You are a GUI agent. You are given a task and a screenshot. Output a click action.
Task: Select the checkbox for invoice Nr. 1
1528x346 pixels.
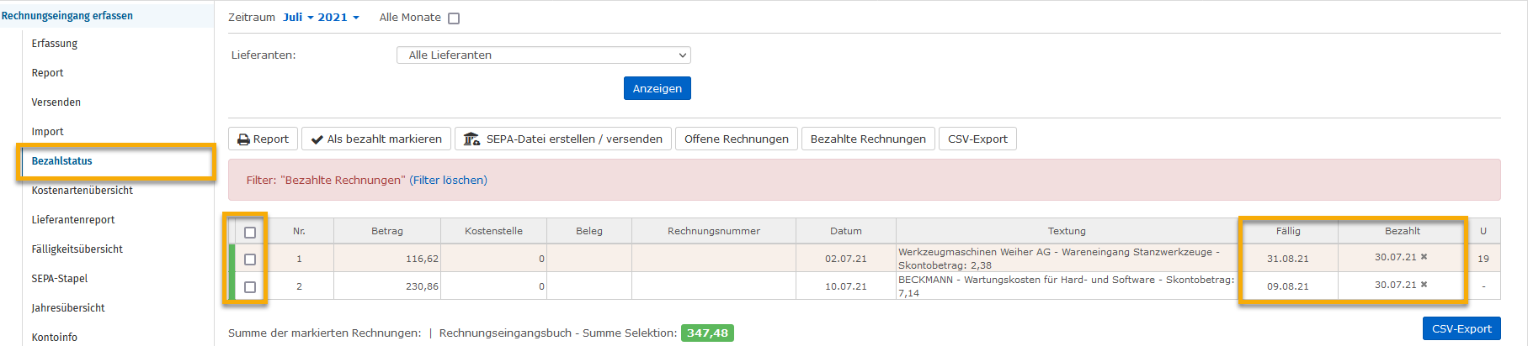(250, 259)
